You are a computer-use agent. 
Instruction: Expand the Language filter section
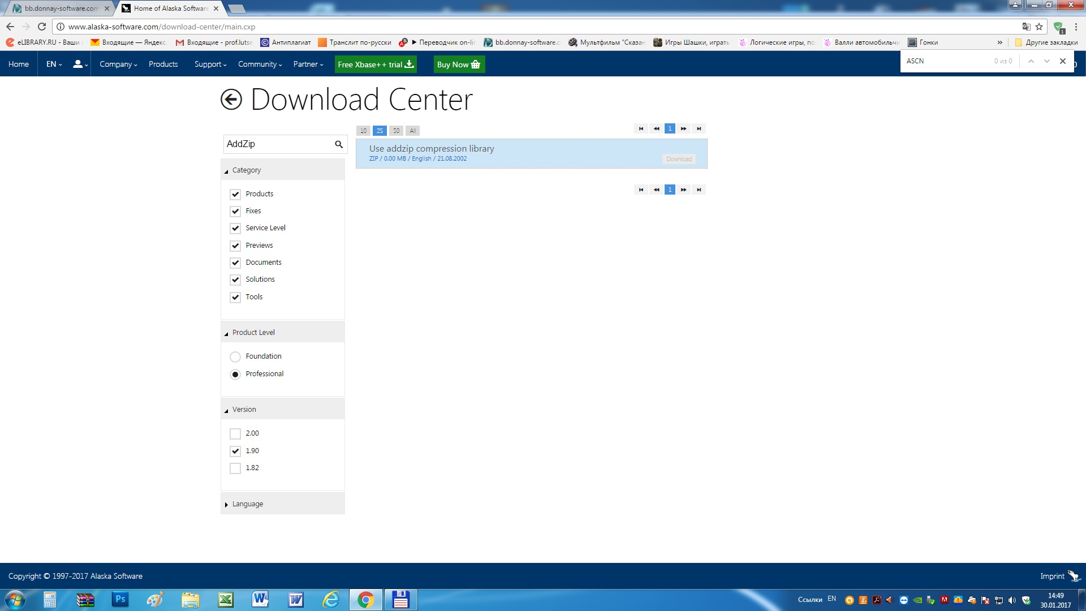point(247,504)
